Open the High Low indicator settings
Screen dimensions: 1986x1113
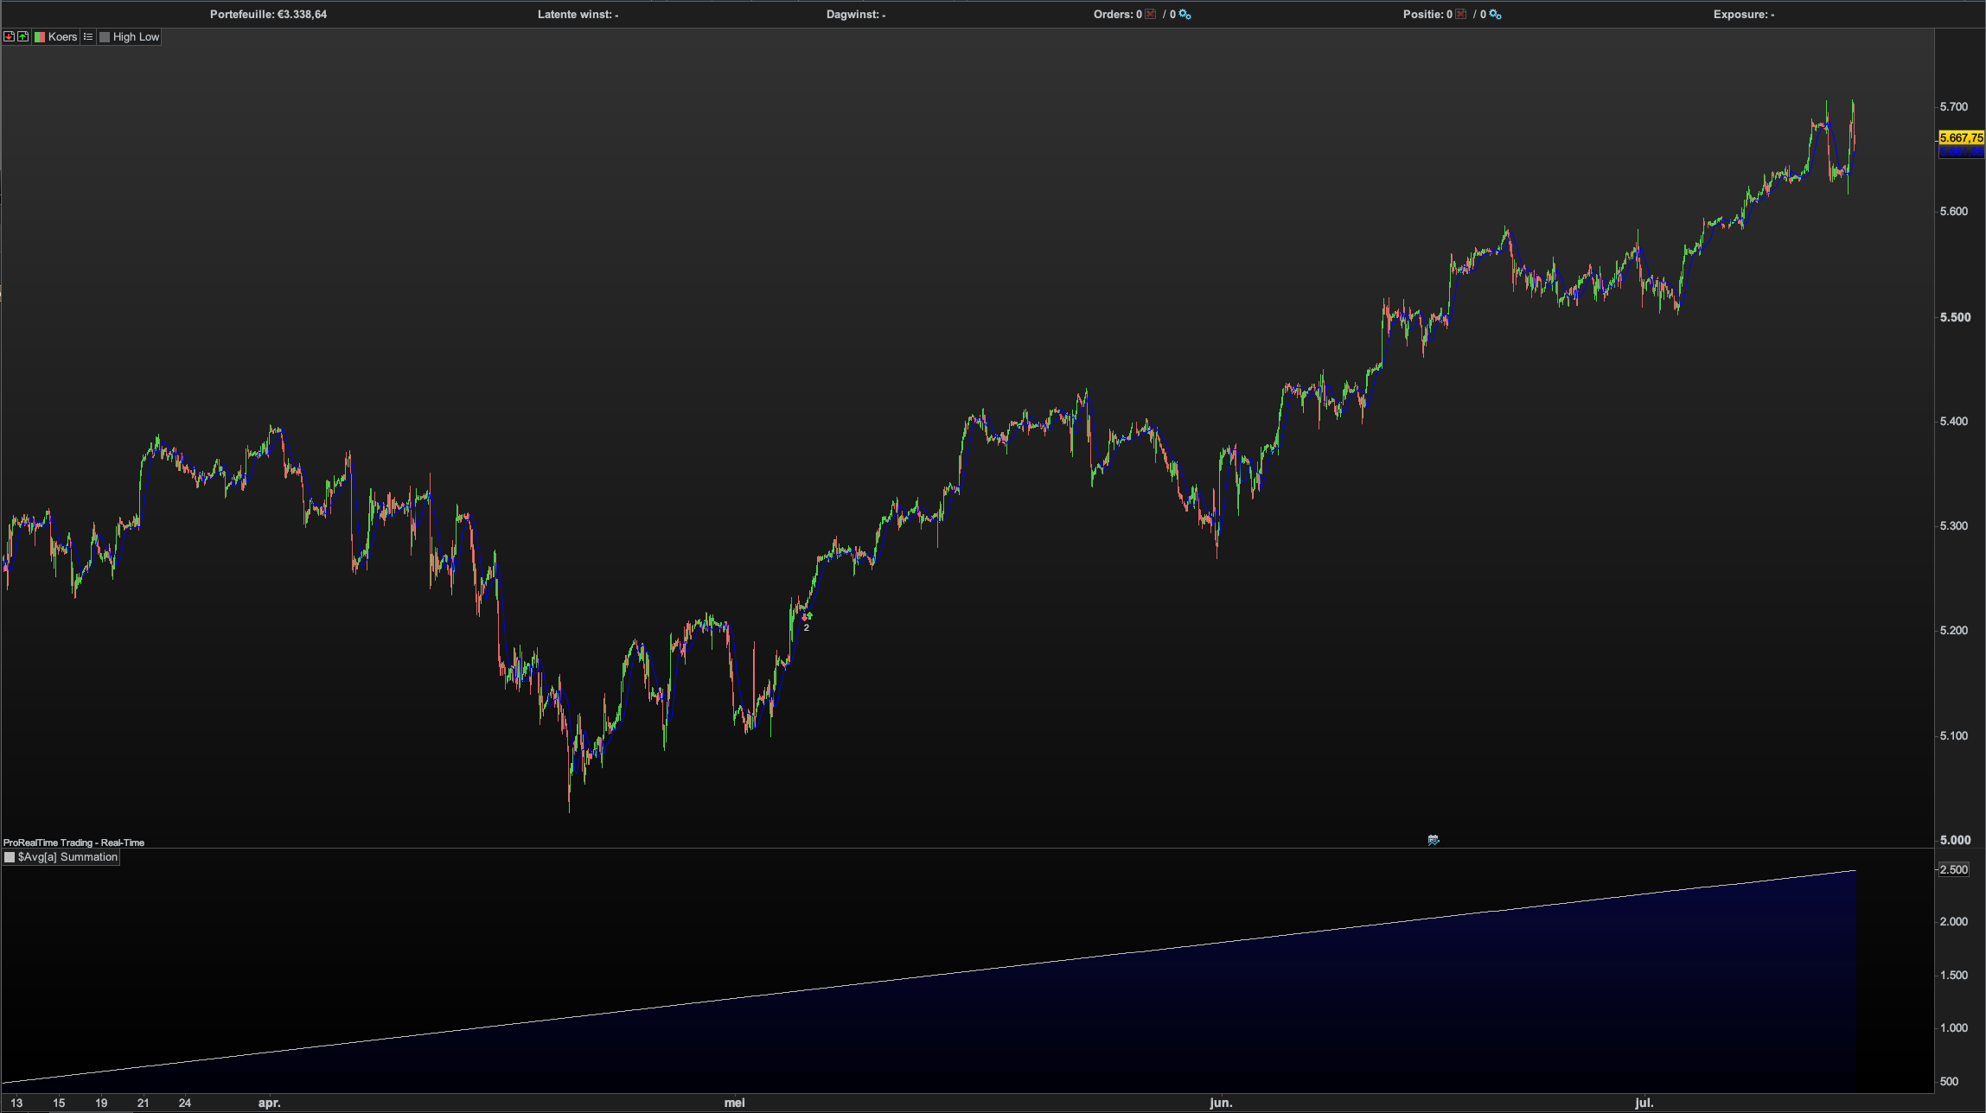coord(136,36)
